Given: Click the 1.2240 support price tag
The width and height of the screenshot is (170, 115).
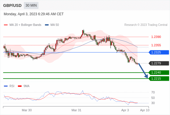Looking at the screenshot, I should click(x=159, y=72).
